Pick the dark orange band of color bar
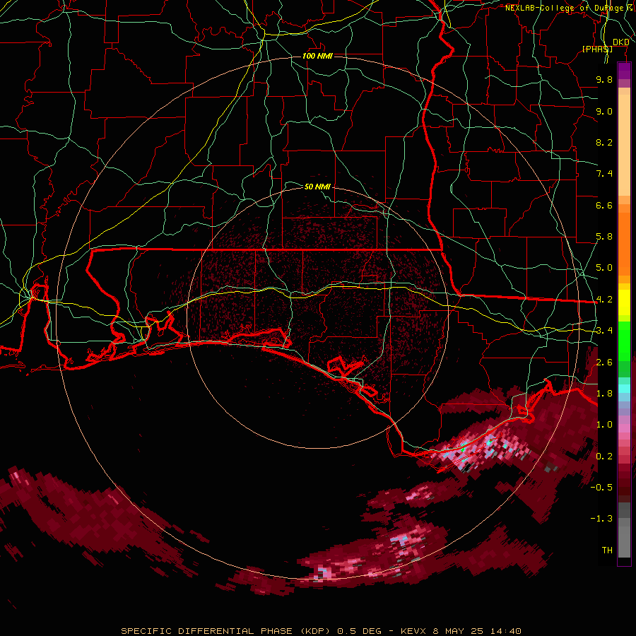636x636 pixels. pyautogui.click(x=624, y=243)
